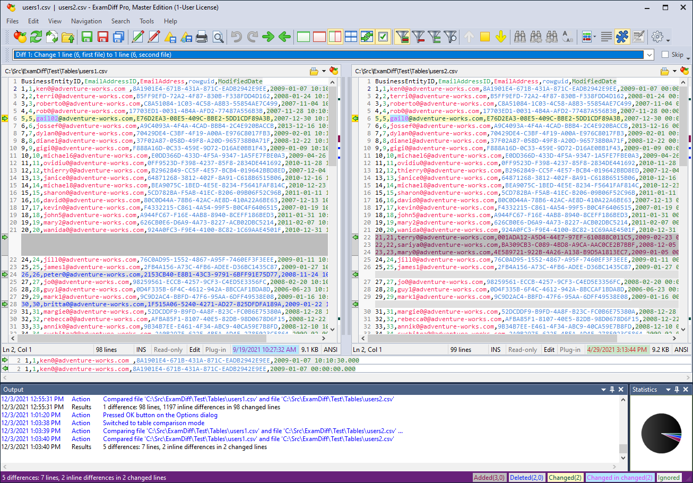Screen dimensions: 693x483
Task: Click the open folder toolbar icon
Action: [68, 37]
